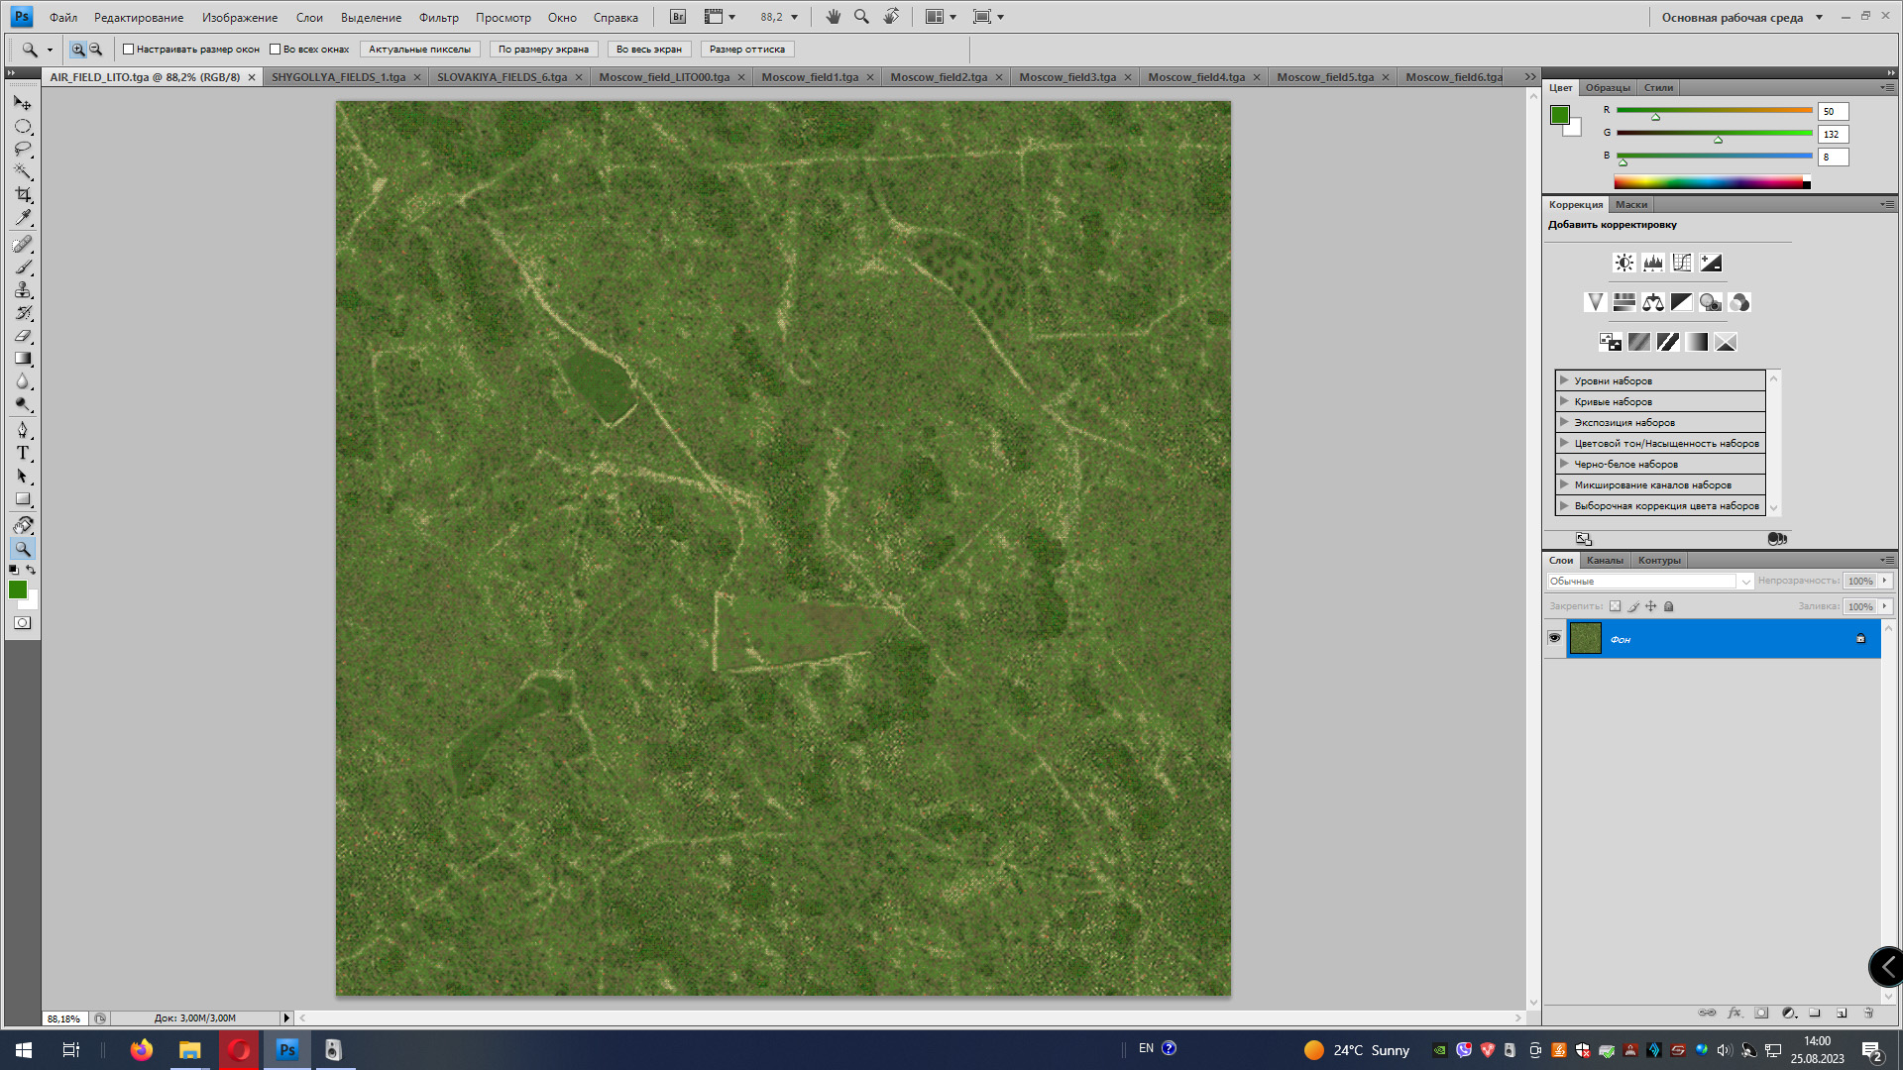The image size is (1903, 1070).
Task: Switch to the Moscow_field2.tga tab
Action: (938, 77)
